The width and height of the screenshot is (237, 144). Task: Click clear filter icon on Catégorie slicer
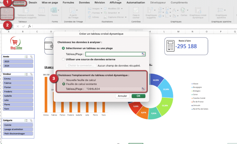pos(31,120)
